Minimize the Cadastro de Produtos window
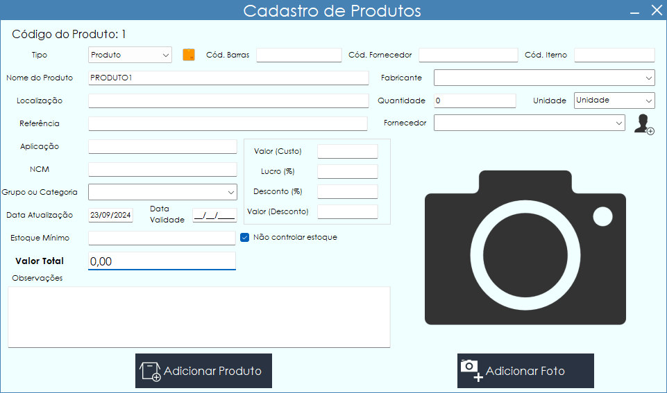 coord(634,11)
